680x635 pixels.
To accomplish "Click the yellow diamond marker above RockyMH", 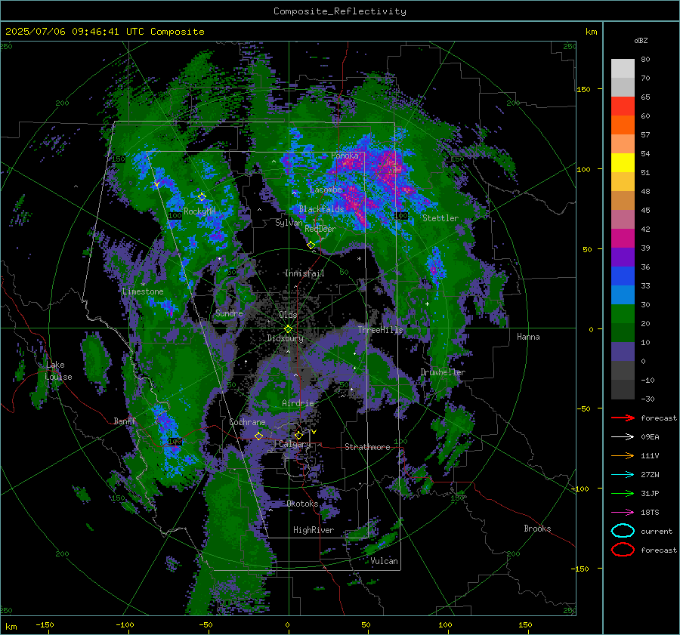I will coord(202,197).
